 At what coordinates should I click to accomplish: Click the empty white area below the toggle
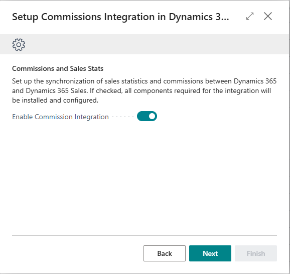tap(144, 176)
